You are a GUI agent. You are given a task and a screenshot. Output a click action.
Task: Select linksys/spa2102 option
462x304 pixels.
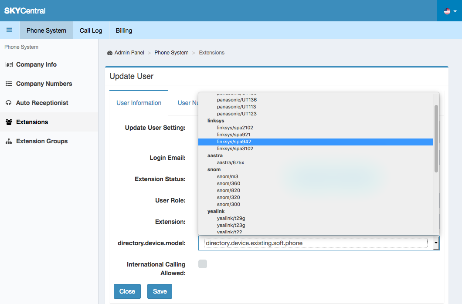pyautogui.click(x=316, y=128)
